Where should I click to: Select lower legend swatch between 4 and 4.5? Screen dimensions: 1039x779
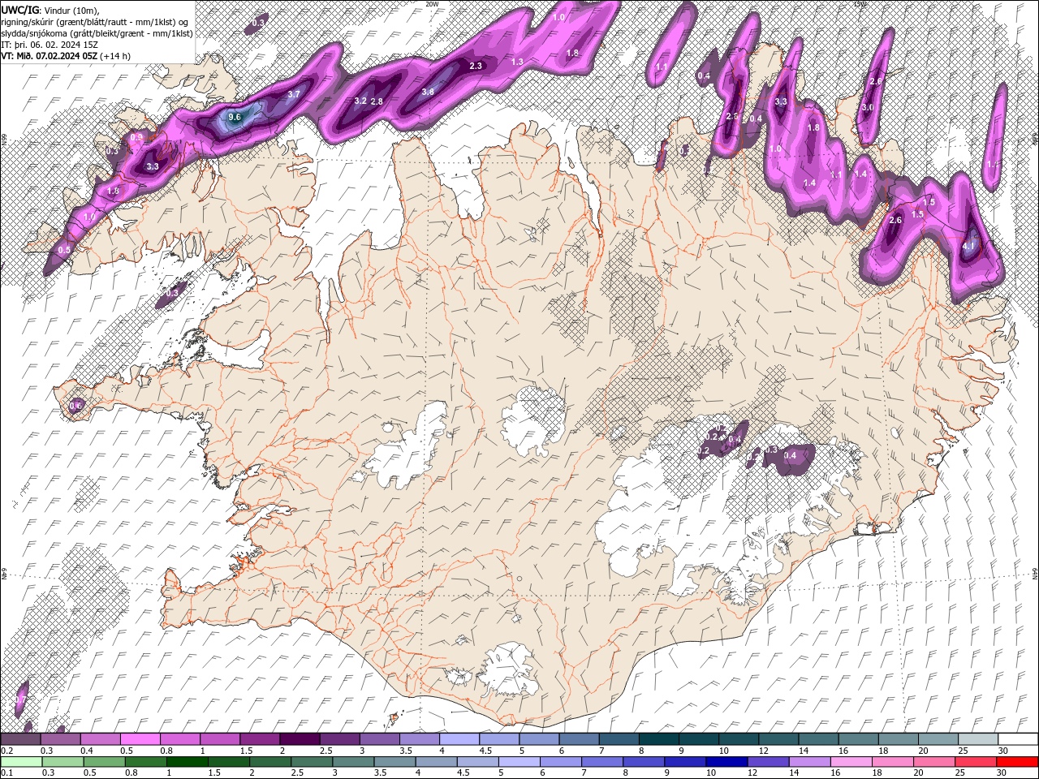tap(435, 761)
